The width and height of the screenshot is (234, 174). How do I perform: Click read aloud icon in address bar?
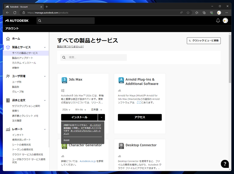(181, 13)
